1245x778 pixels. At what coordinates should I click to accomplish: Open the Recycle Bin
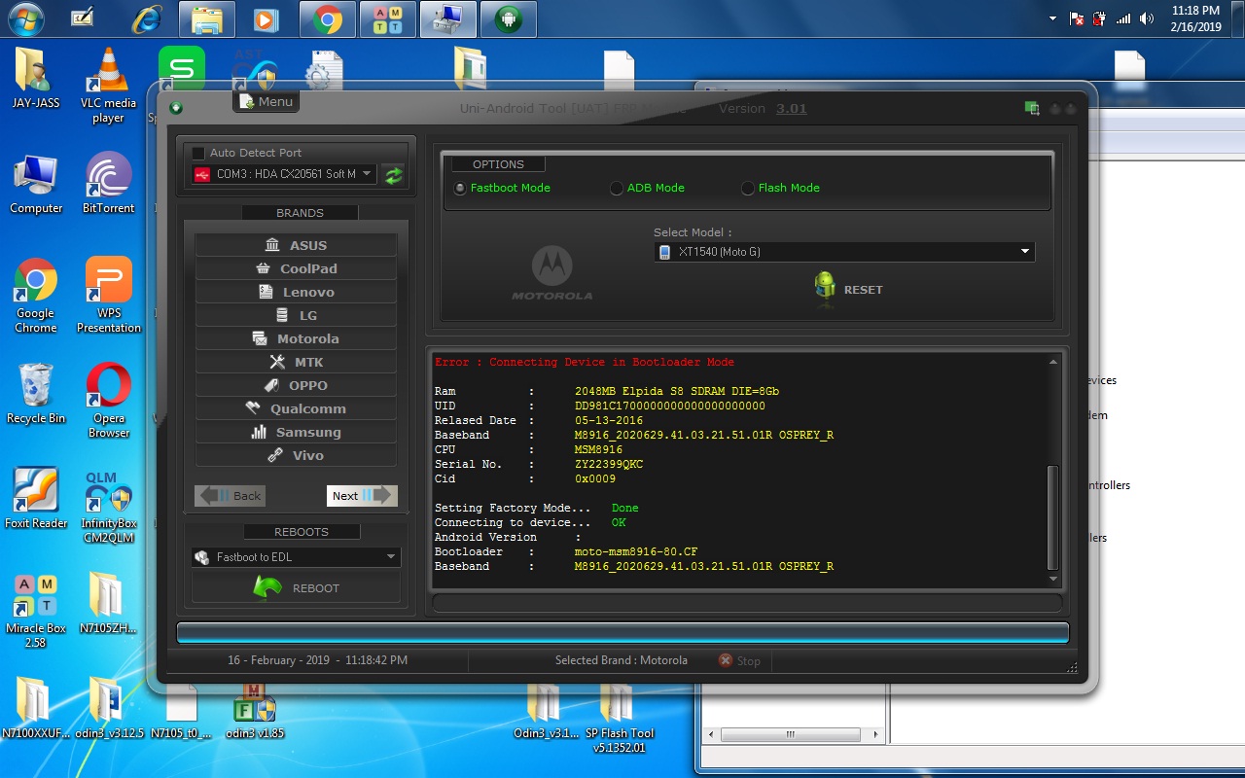click(x=36, y=393)
